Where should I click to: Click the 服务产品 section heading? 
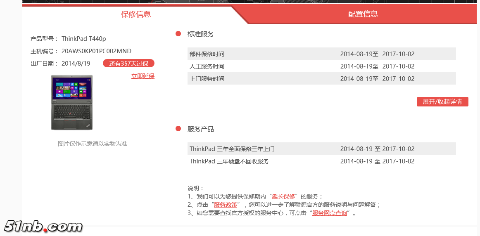click(x=200, y=129)
